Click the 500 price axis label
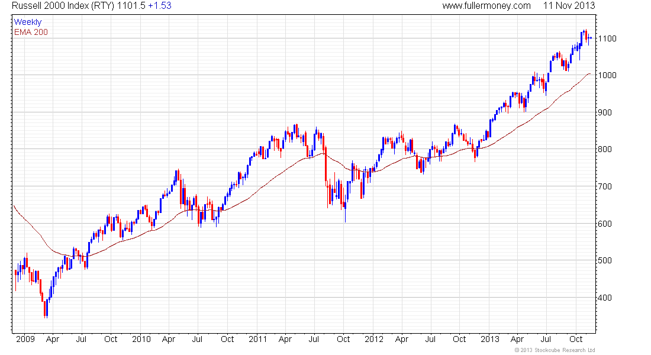Image resolution: width=651 pixels, height=355 pixels. tap(605, 260)
